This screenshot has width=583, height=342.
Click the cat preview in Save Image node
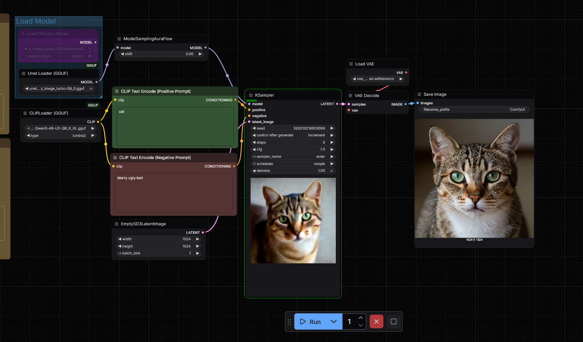pyautogui.click(x=474, y=178)
